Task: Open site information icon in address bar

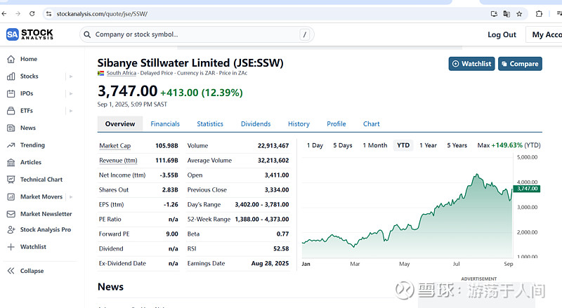Action: click(48, 14)
